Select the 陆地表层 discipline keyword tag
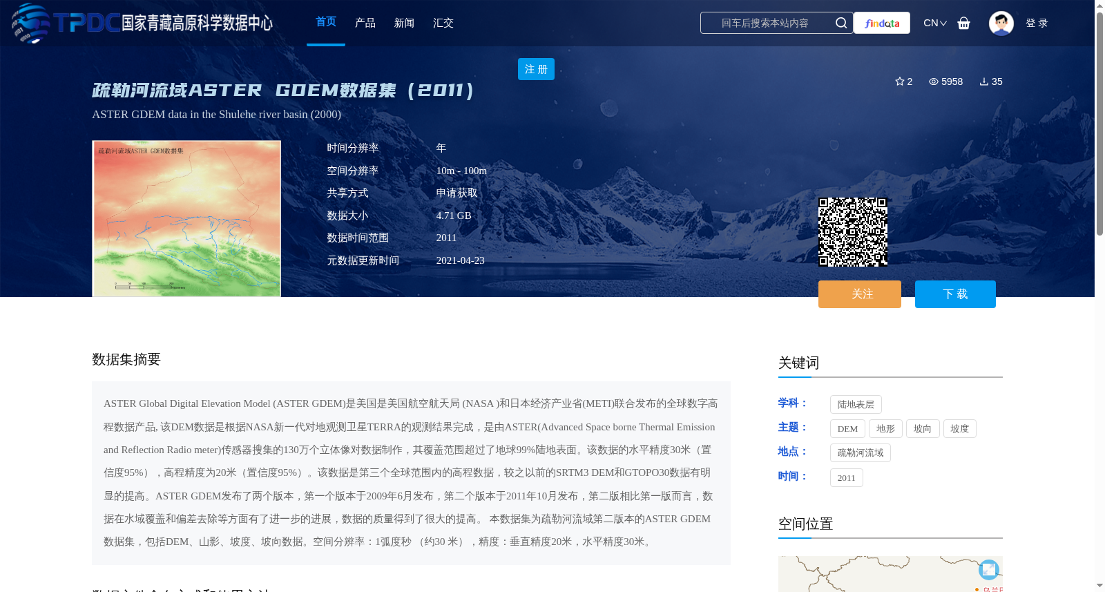Image resolution: width=1105 pixels, height=592 pixels. [x=856, y=405]
